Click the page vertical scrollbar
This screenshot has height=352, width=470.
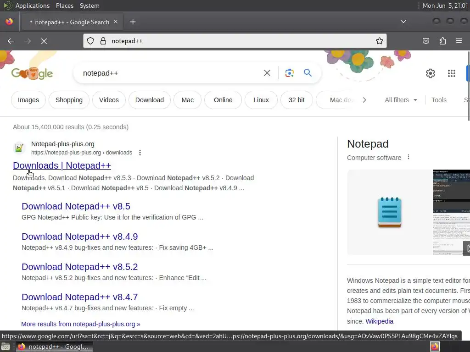point(469,86)
